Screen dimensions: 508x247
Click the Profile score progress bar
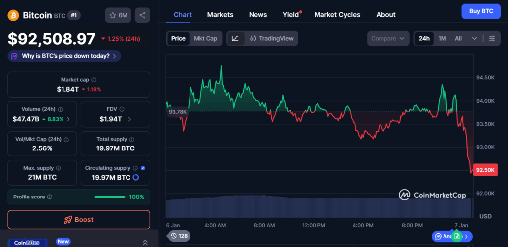[110, 197]
